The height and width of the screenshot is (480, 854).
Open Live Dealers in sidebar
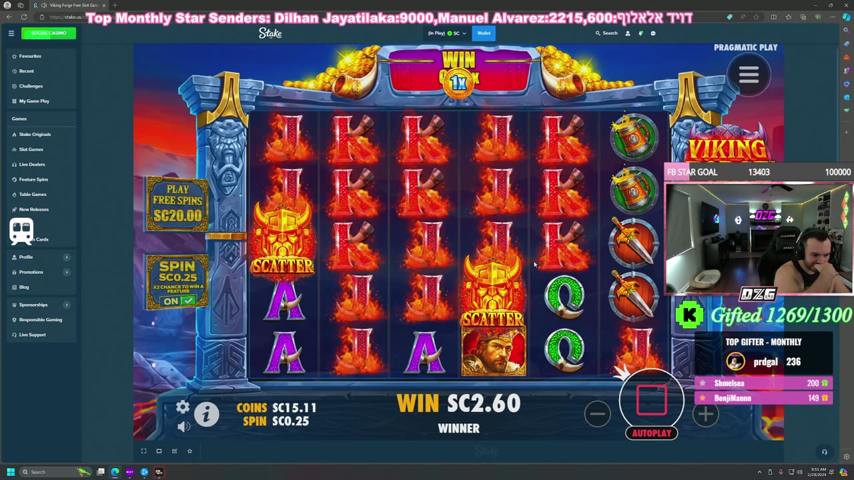[32, 164]
